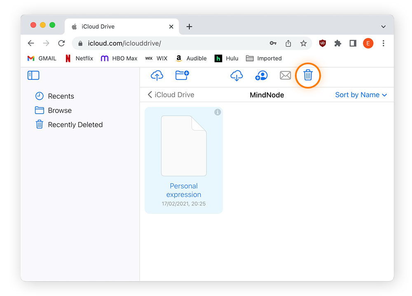This screenshot has width=412, height=296.
Task: Open the saved password key icon
Action: click(x=273, y=43)
